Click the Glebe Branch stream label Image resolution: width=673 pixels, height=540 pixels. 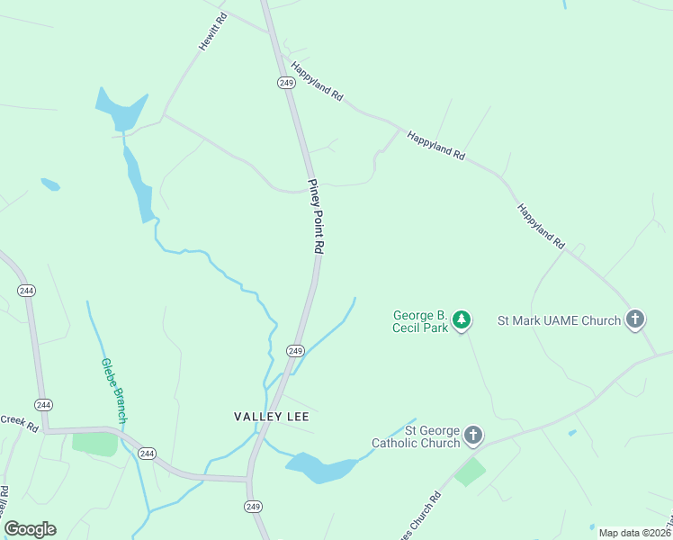114,391
